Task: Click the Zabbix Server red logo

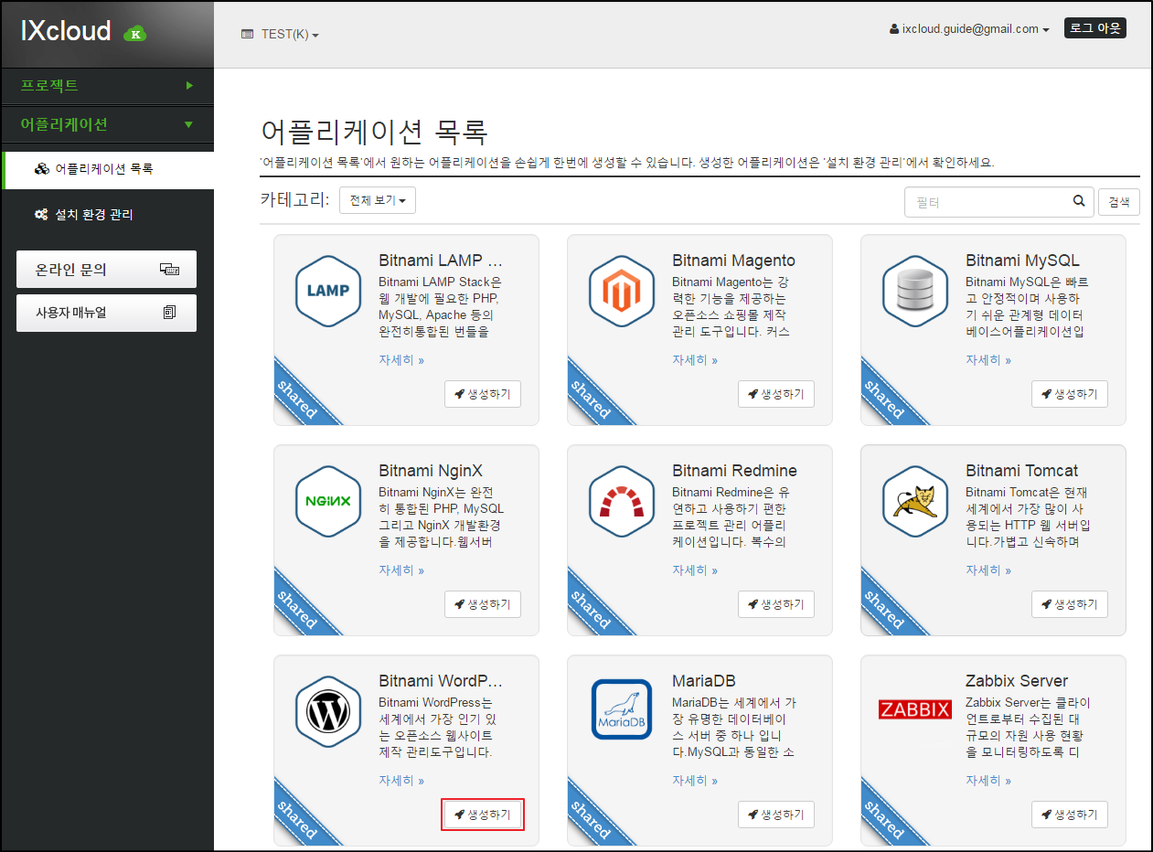Action: pos(915,708)
